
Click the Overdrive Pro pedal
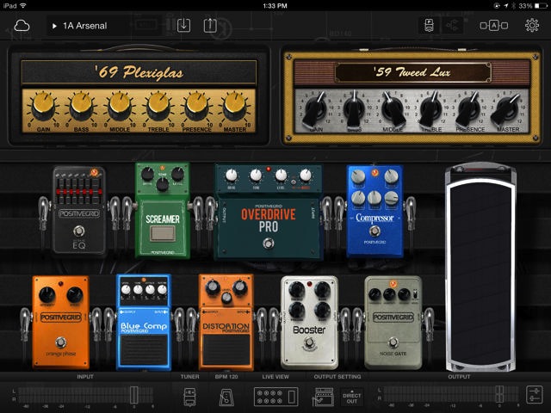pos(269,215)
